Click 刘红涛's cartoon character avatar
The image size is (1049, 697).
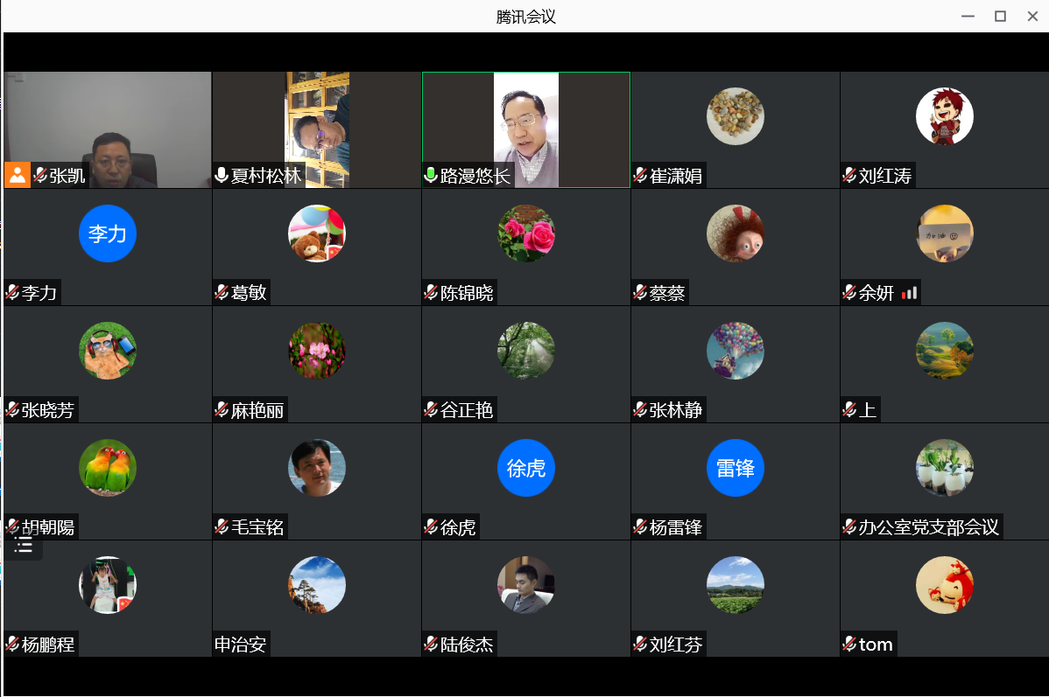[945, 116]
